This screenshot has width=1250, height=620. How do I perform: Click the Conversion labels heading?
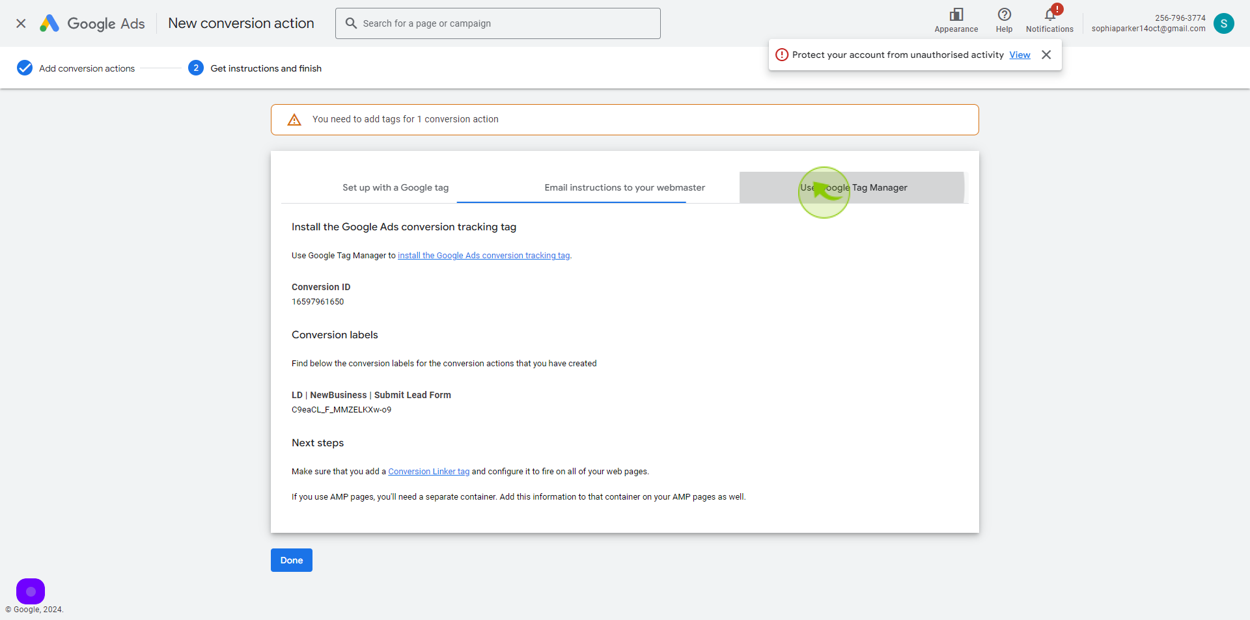tap(335, 335)
